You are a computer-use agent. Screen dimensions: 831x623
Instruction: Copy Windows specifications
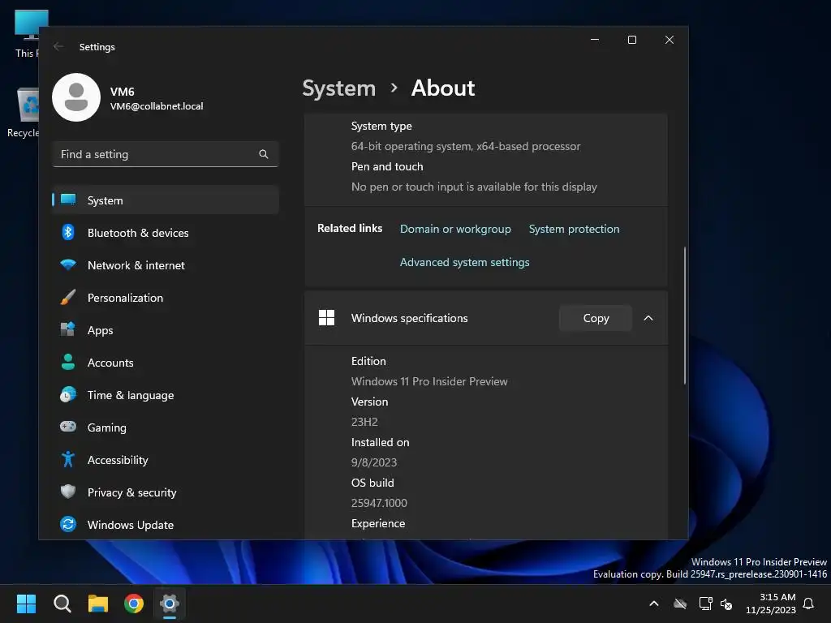tap(596, 318)
